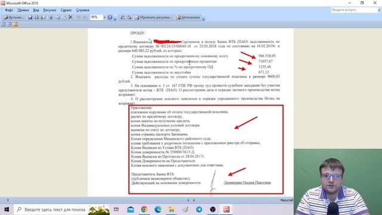Click 'Копия Выписки из Устава ВТБ (ПАО)' line

(x=162, y=148)
